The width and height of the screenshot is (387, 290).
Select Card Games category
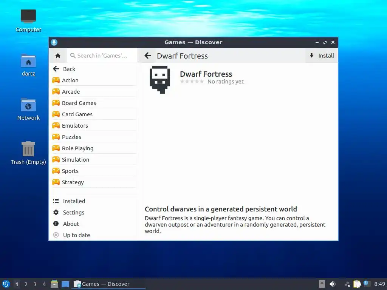tap(94, 114)
